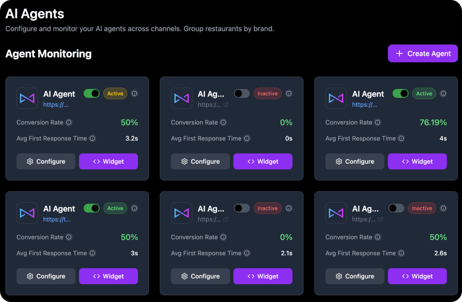This screenshot has height=302, width=462.
Task: Click the agent logo on the bottom-right inactive card
Action: [336, 213]
